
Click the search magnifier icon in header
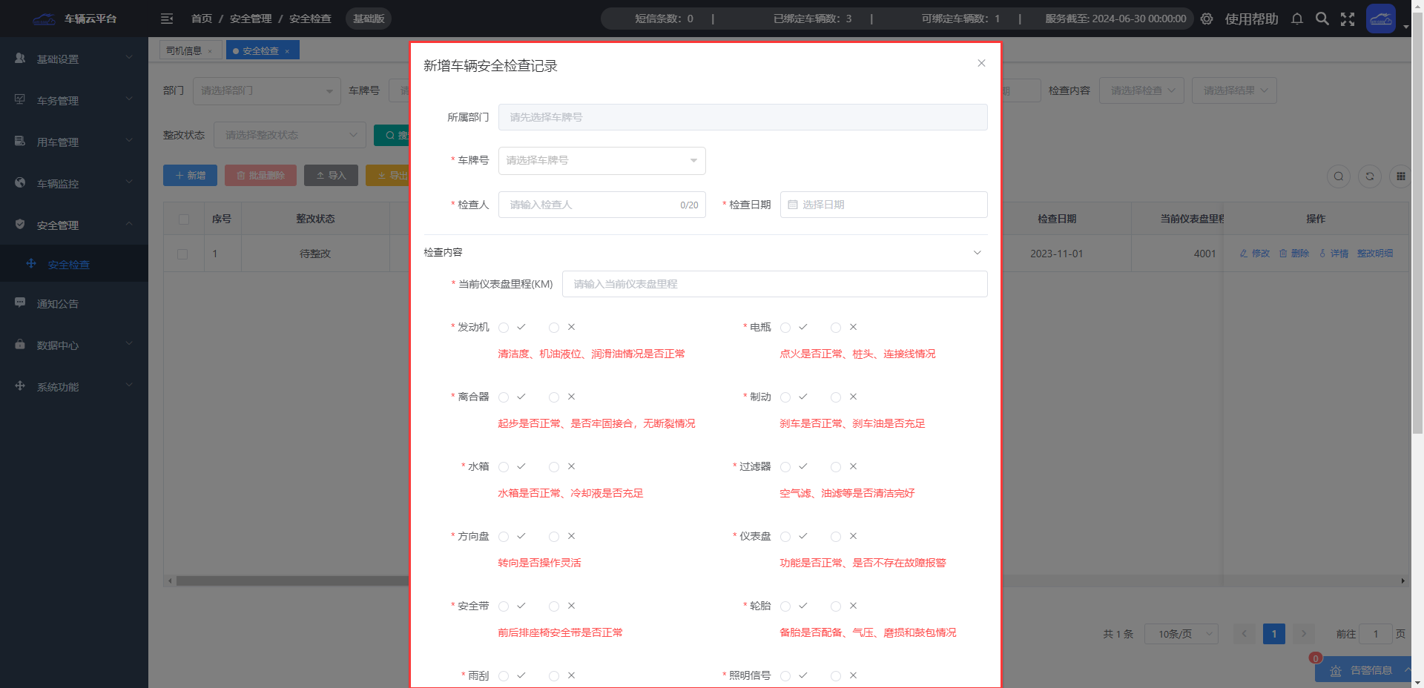click(x=1322, y=19)
